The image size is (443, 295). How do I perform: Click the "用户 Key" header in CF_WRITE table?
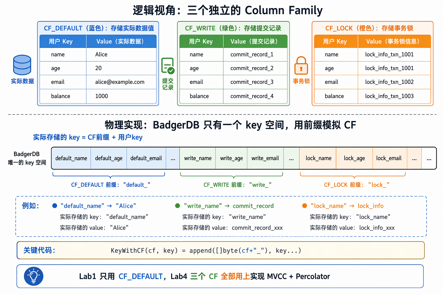201,41
